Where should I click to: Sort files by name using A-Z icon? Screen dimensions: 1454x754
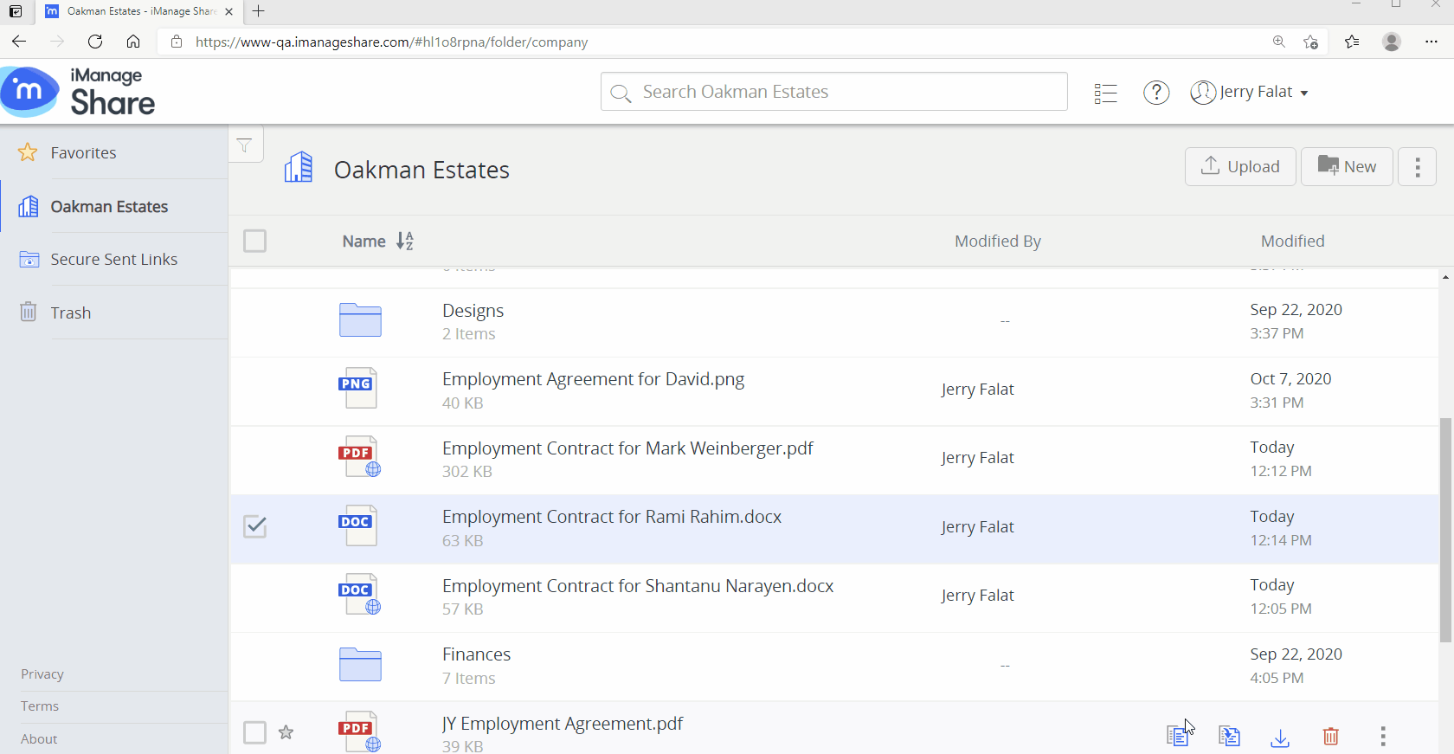click(405, 242)
